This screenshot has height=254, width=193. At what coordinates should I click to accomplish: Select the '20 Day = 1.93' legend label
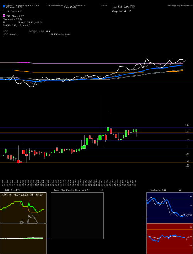(x=14, y=7)
